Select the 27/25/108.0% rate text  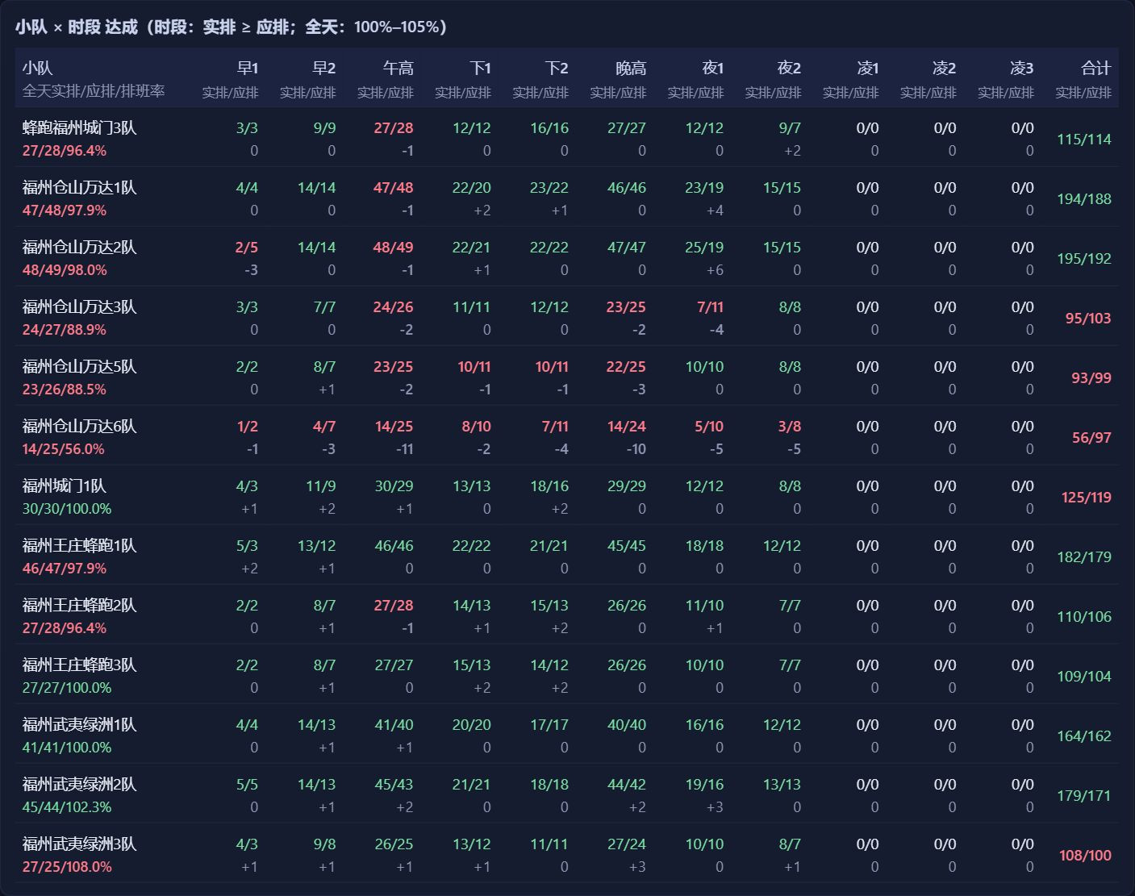(67, 867)
